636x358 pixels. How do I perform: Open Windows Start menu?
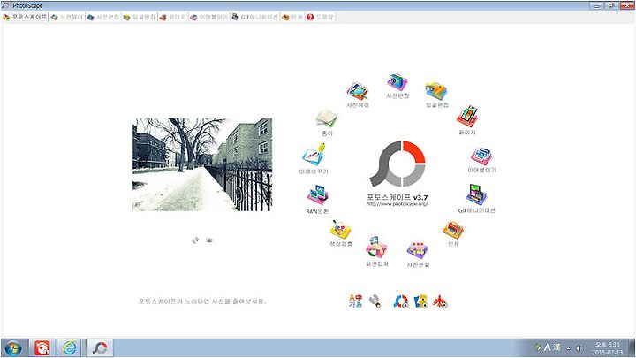13,348
